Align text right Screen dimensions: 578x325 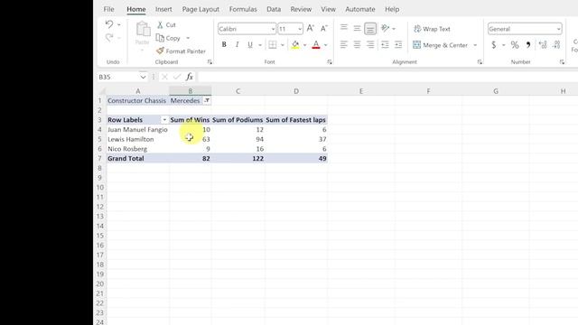point(370,45)
